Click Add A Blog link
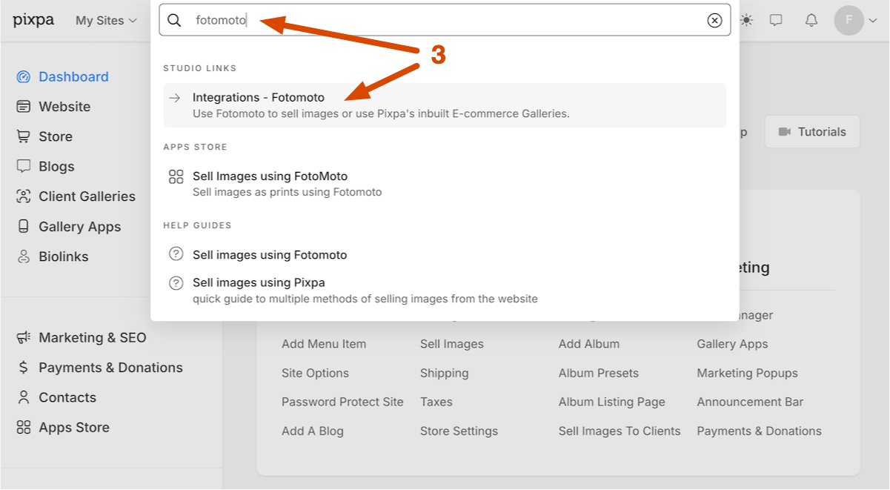890x490 pixels. [313, 431]
